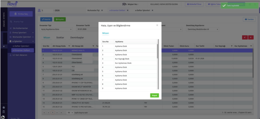Viewport: 260px width, 119px height.
Task: Decrease font size with A- button
Action: [251, 37]
